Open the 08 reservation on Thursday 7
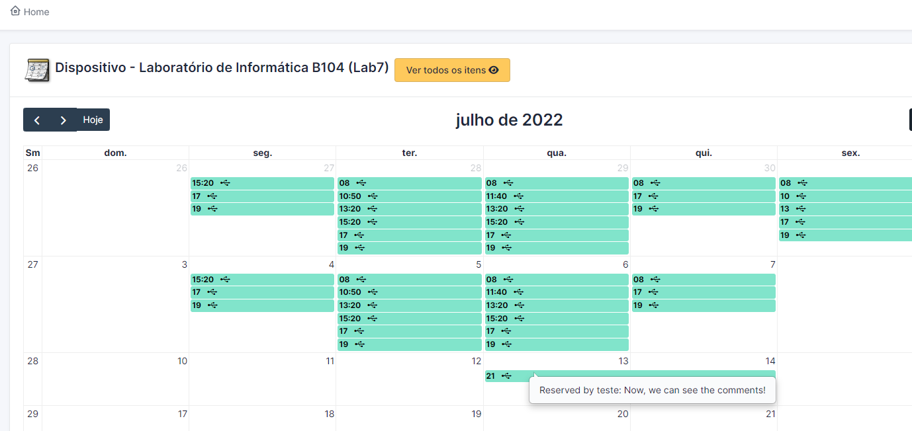Viewport: 912px width, 431px height. (x=704, y=280)
